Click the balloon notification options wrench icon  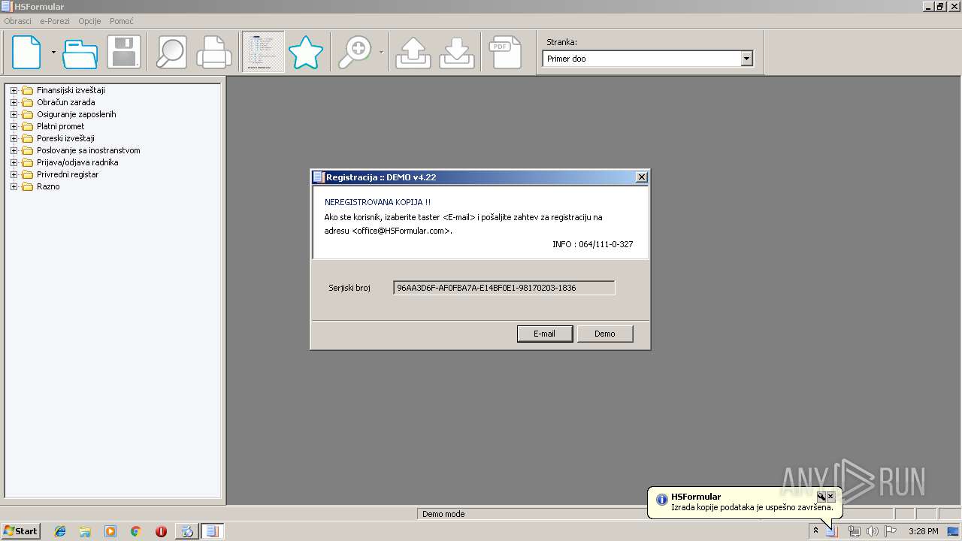pos(821,497)
